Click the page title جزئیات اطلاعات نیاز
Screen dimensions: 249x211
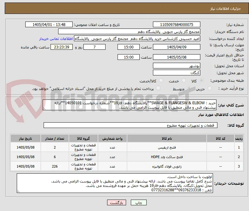point(225,9)
